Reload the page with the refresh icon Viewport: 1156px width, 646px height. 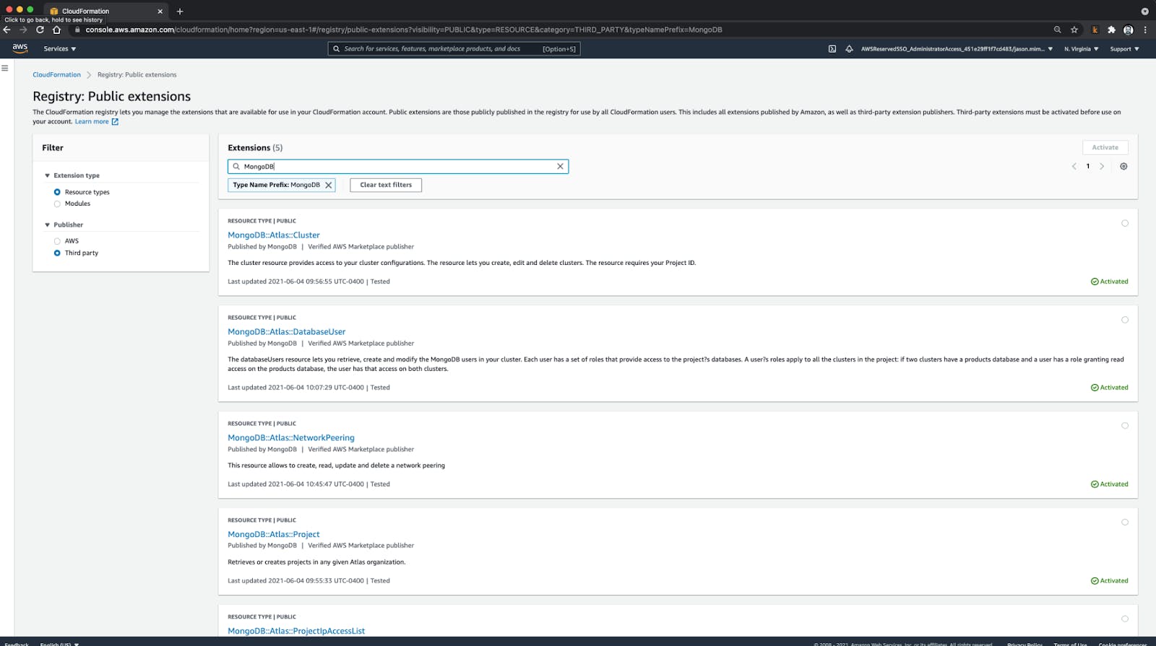(x=40, y=30)
